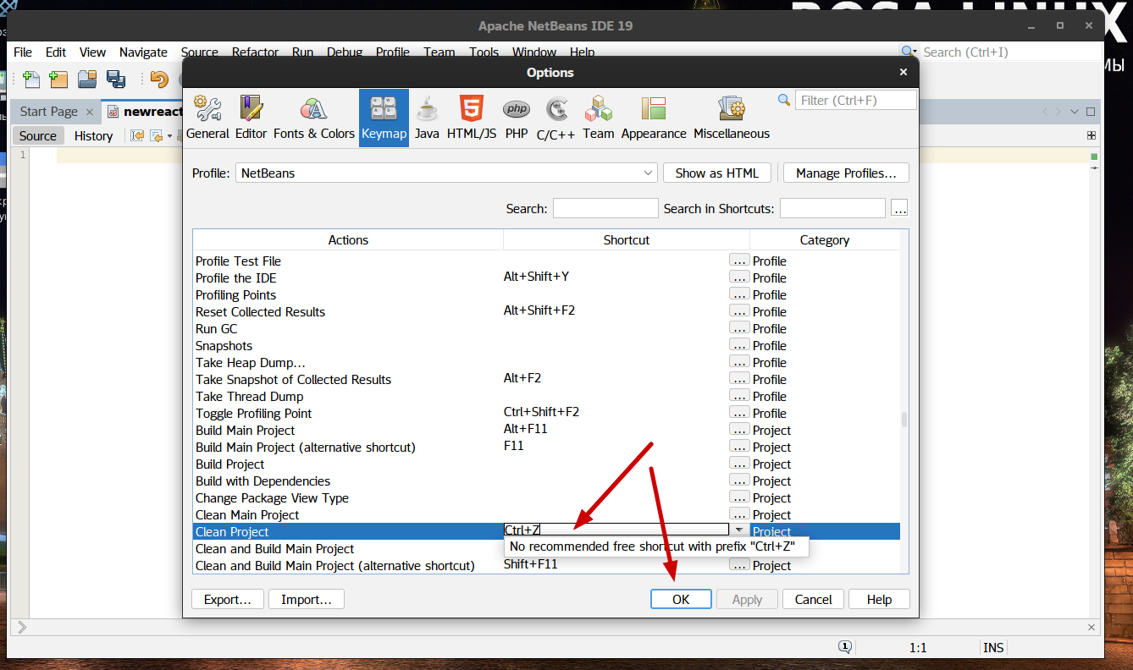Click the Cancel button
This screenshot has height=670, width=1133.
(x=814, y=599)
